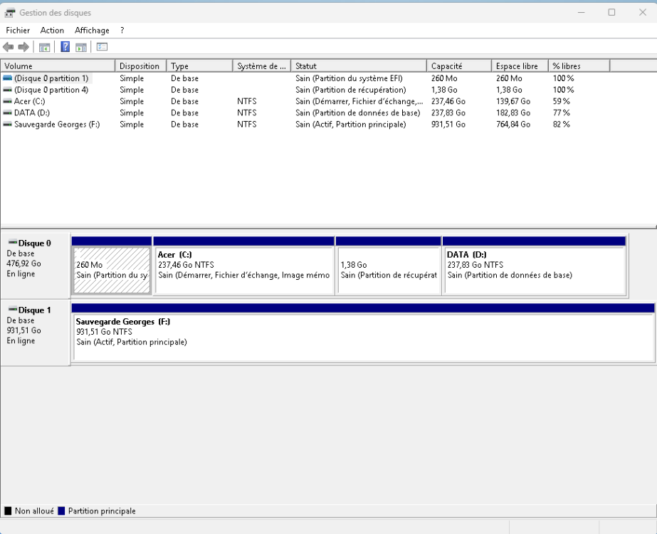The image size is (657, 534).
Task: Toggle the action pane visibility
Action: [x=81, y=47]
